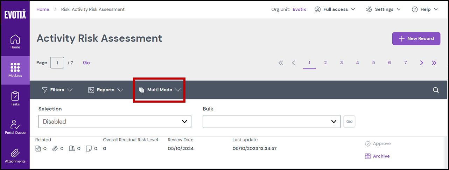Viewport: 449px width, 170px height.
Task: Open the Portal Queue icon
Action: (x=15, y=127)
